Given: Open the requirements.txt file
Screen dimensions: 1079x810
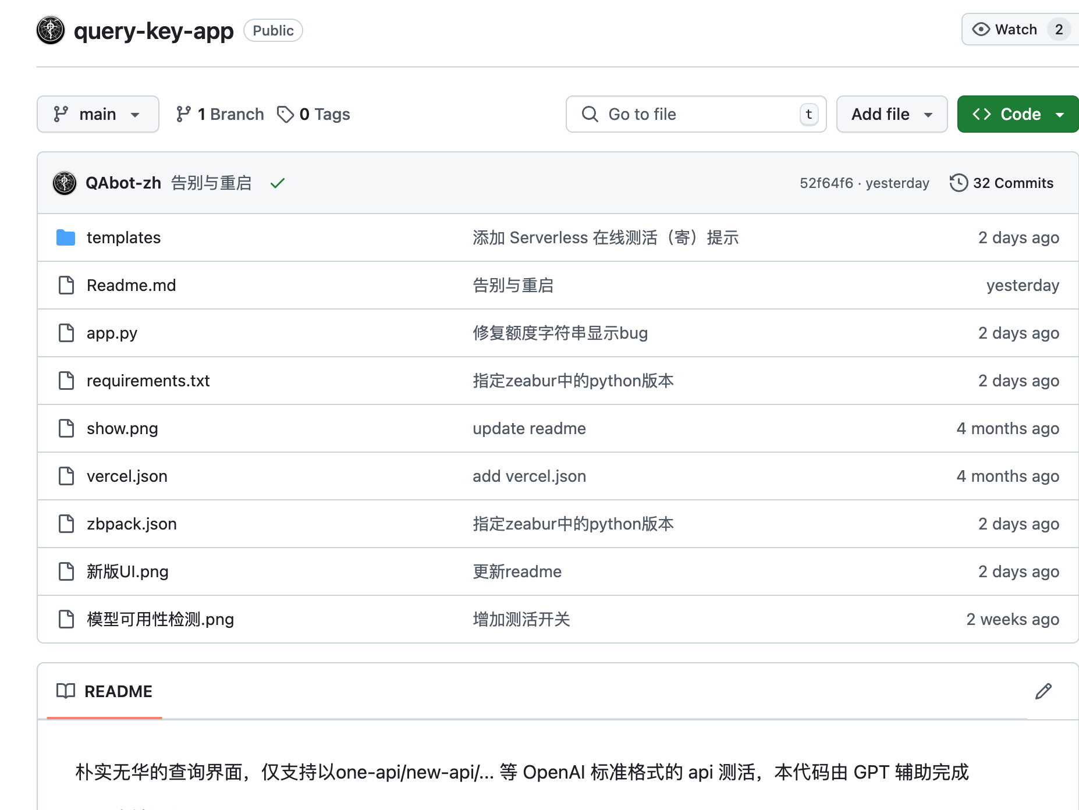Looking at the screenshot, I should [x=148, y=381].
